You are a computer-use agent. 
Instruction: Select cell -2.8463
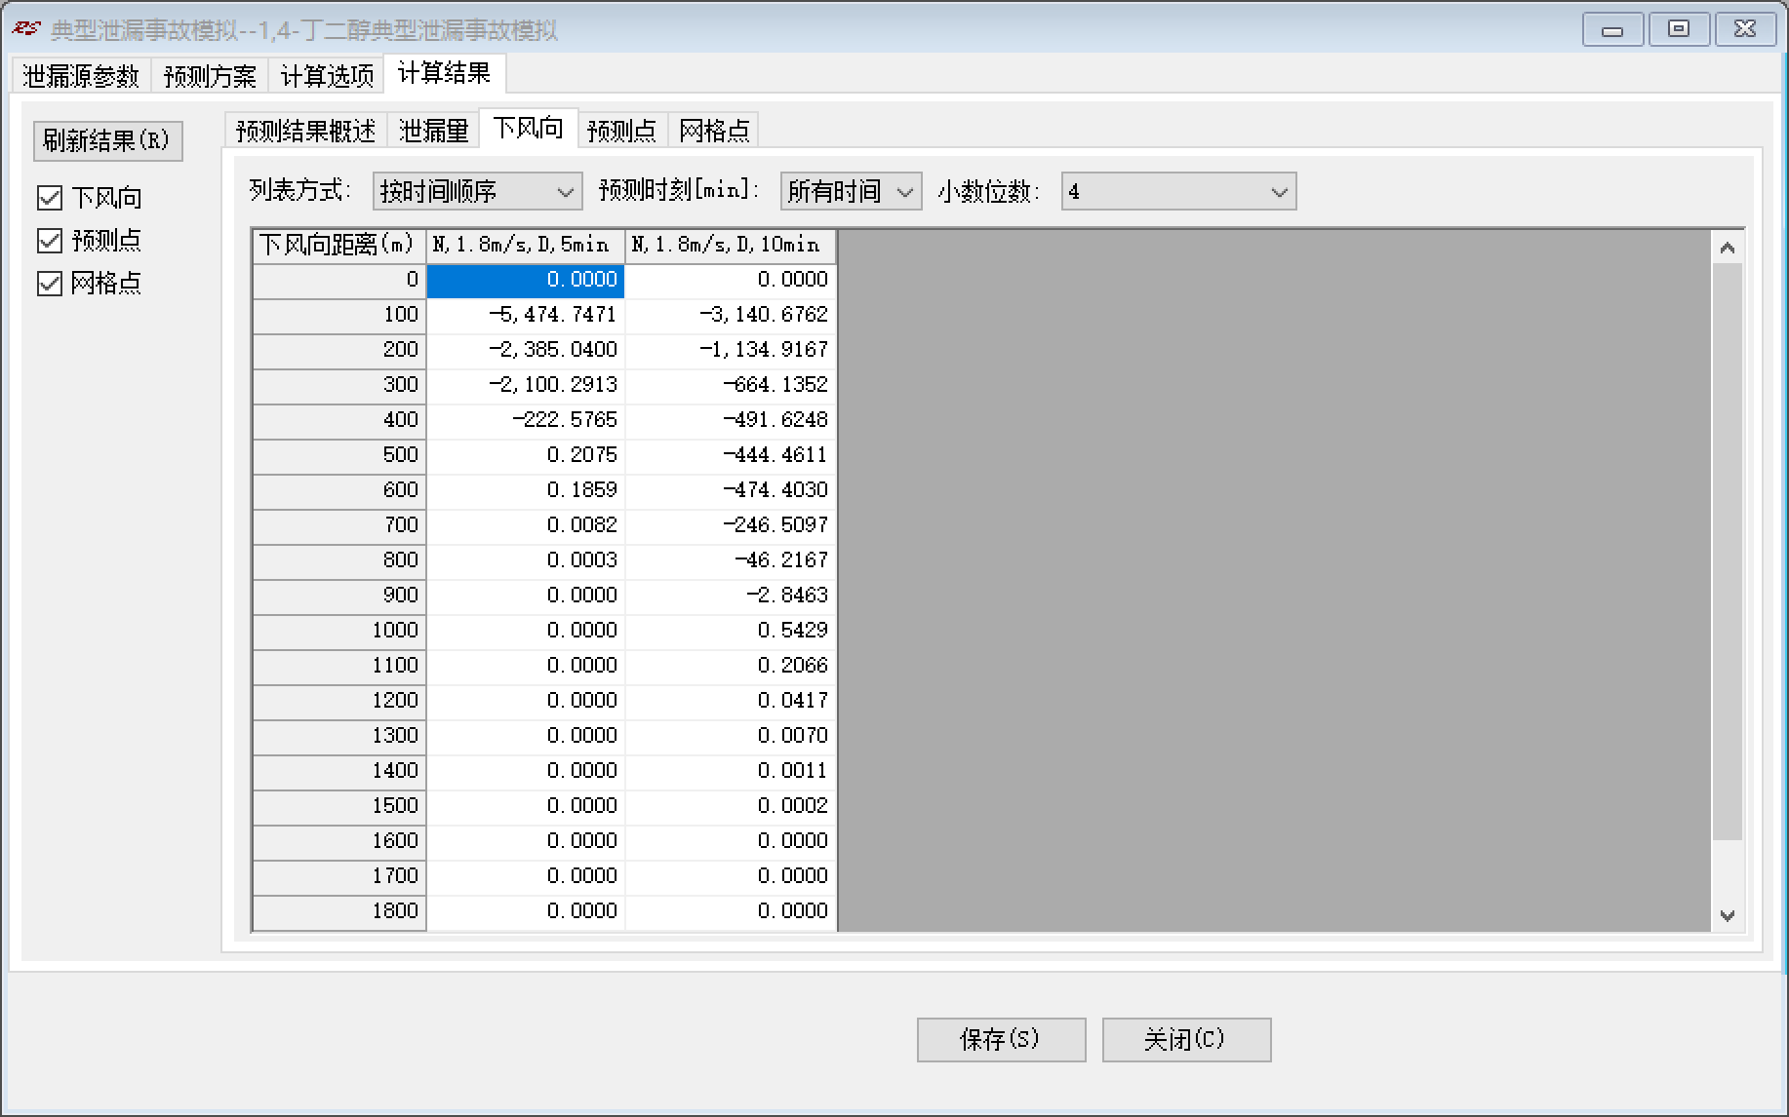731,596
